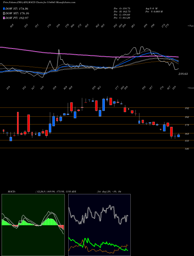Click the Pre O: 158.75 value
Screen dimensions: 194x256
[x=122, y=9]
